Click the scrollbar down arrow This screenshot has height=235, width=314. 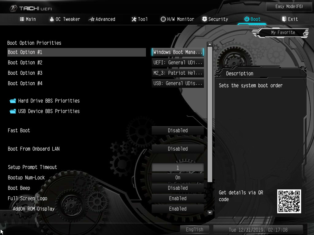[x=210, y=213]
